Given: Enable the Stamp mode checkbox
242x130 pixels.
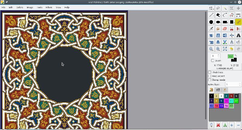Looking at the screenshot, I should [210, 80].
